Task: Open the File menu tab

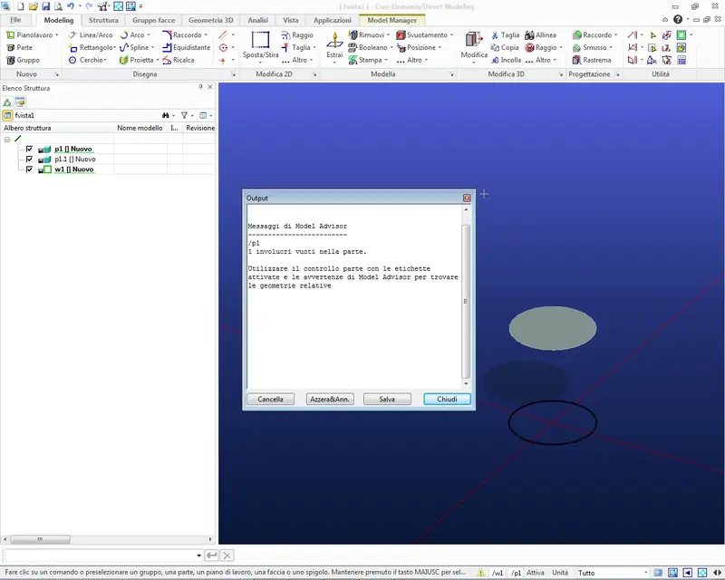Action: coord(15,20)
